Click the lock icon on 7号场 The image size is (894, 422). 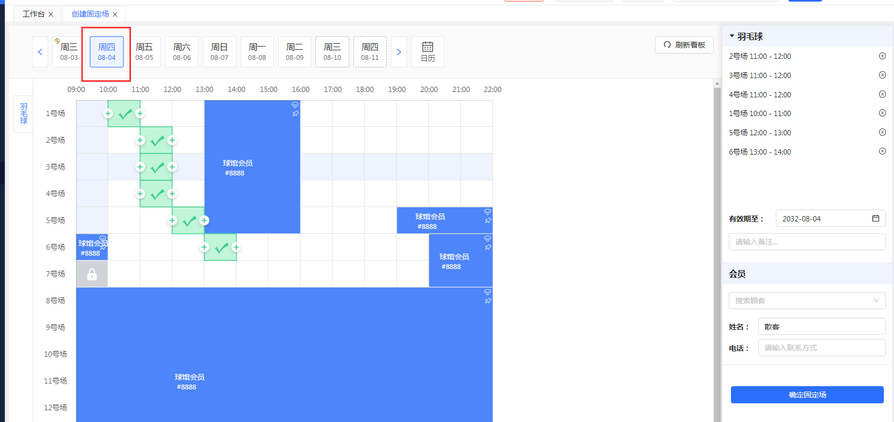pos(92,274)
